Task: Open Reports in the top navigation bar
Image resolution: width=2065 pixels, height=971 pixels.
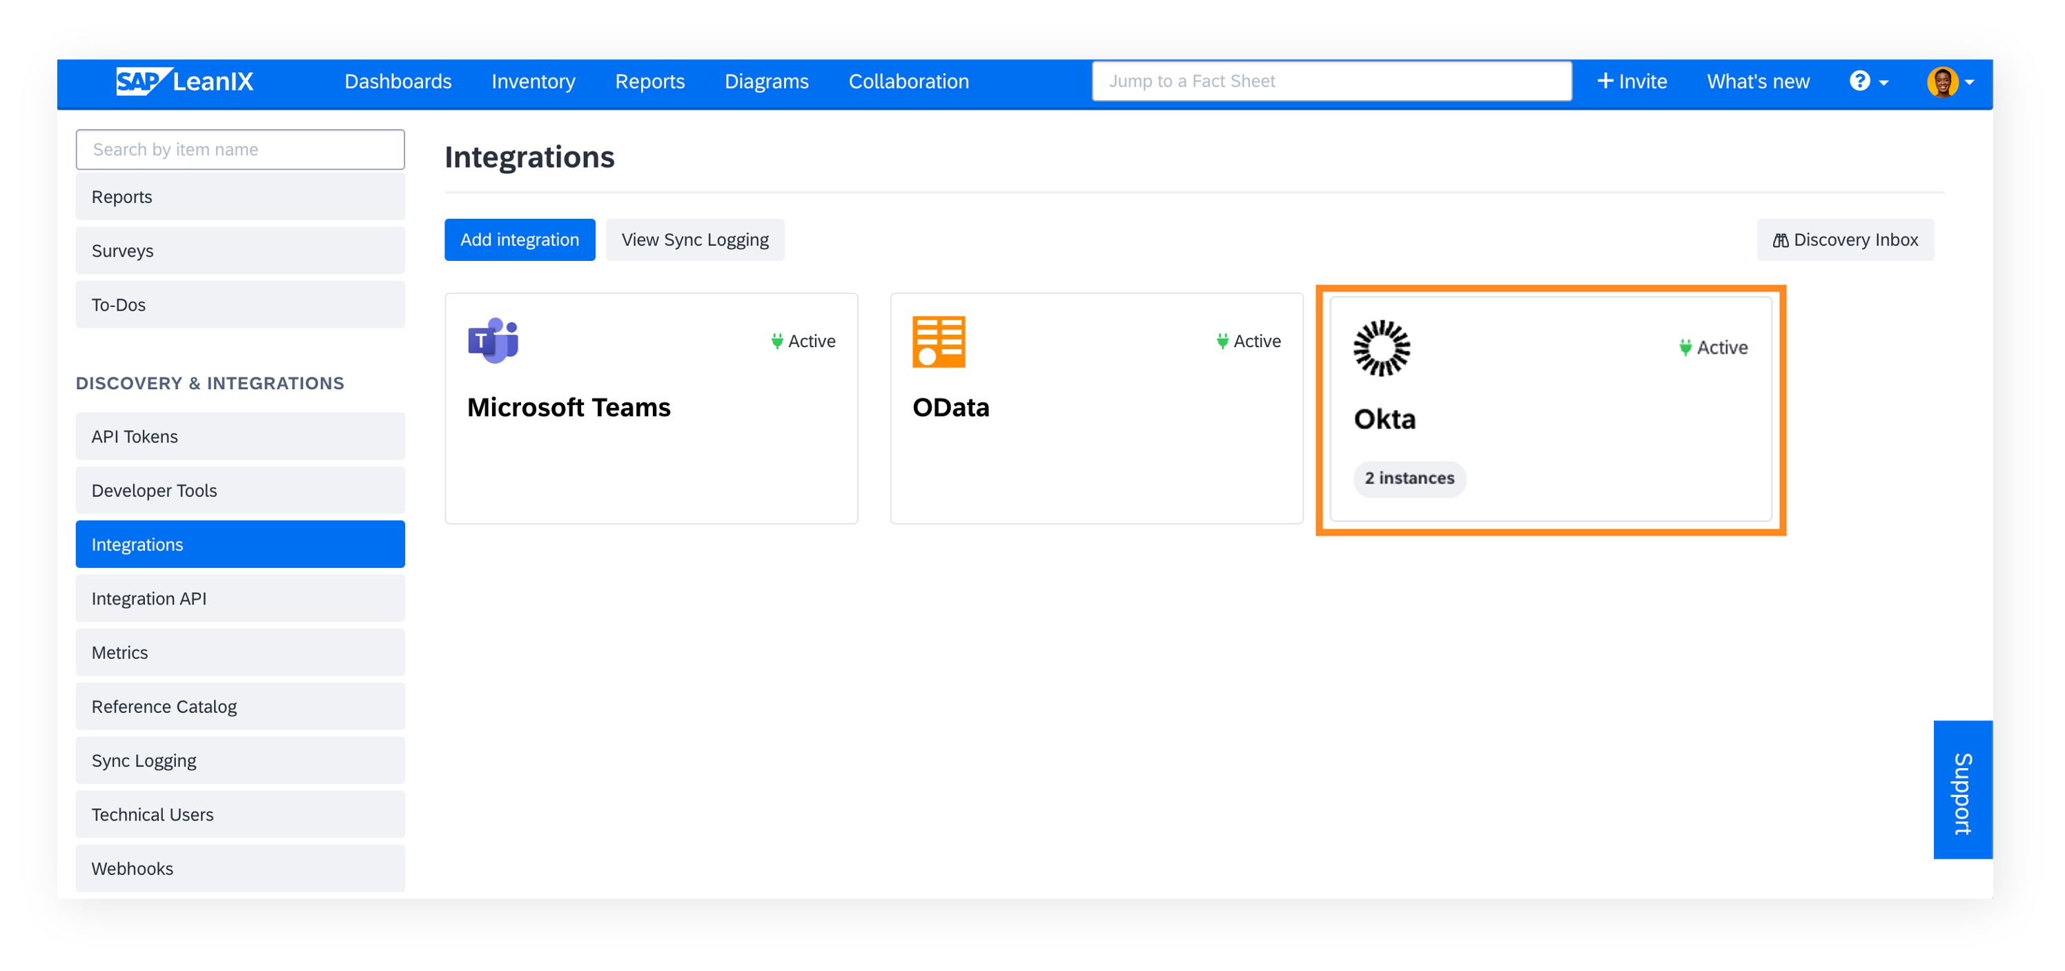Action: point(649,81)
